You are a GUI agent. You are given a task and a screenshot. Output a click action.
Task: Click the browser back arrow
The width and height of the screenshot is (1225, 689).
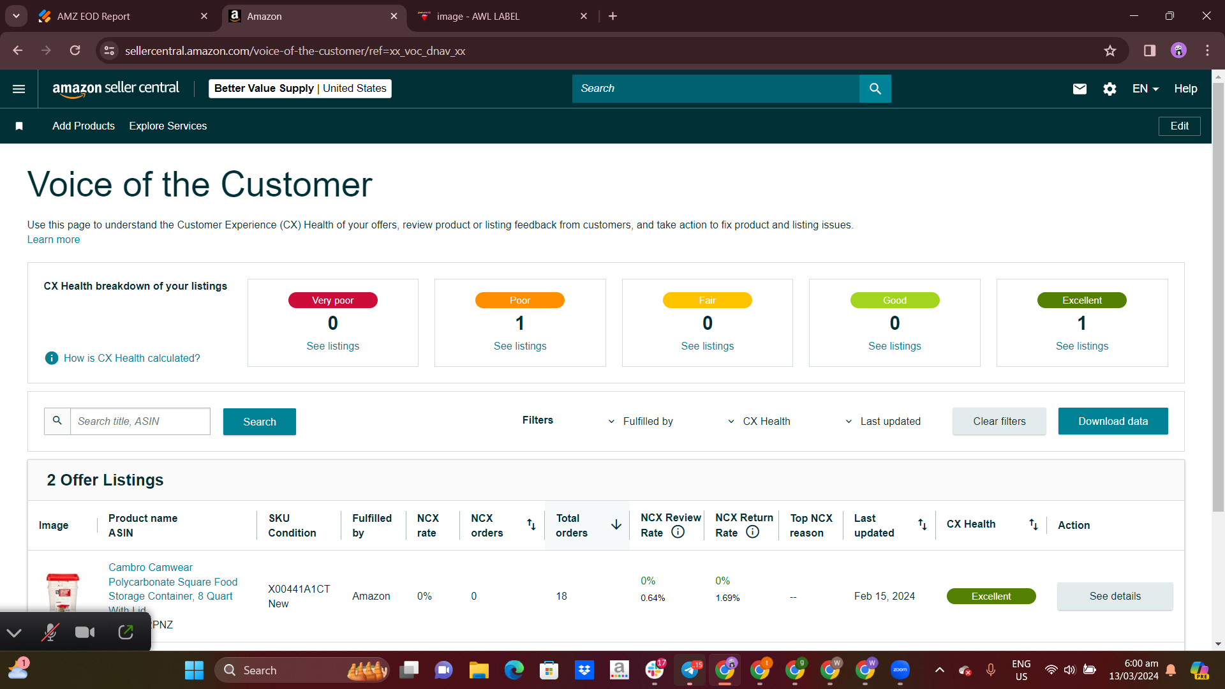18,50
